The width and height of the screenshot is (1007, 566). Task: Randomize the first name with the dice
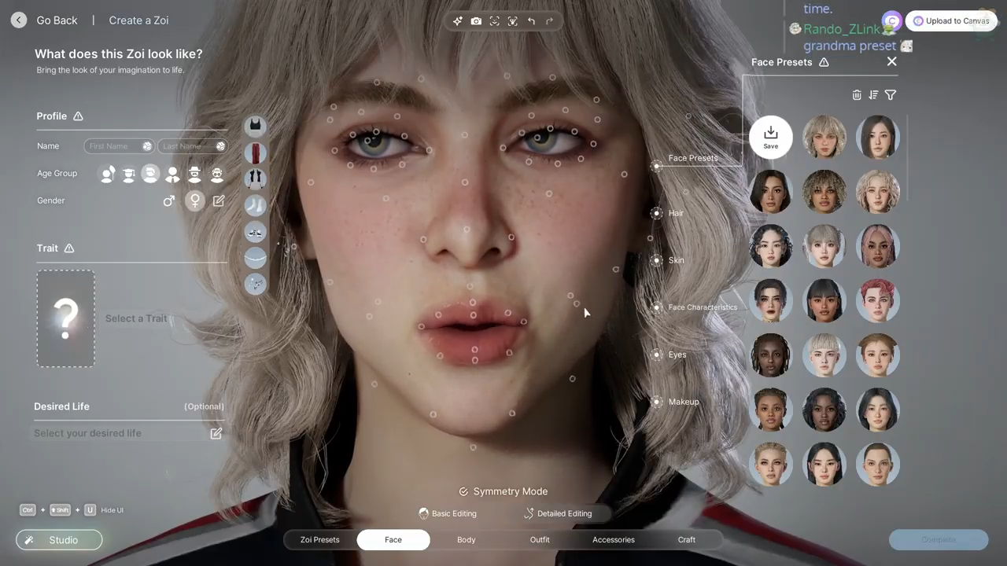click(147, 146)
